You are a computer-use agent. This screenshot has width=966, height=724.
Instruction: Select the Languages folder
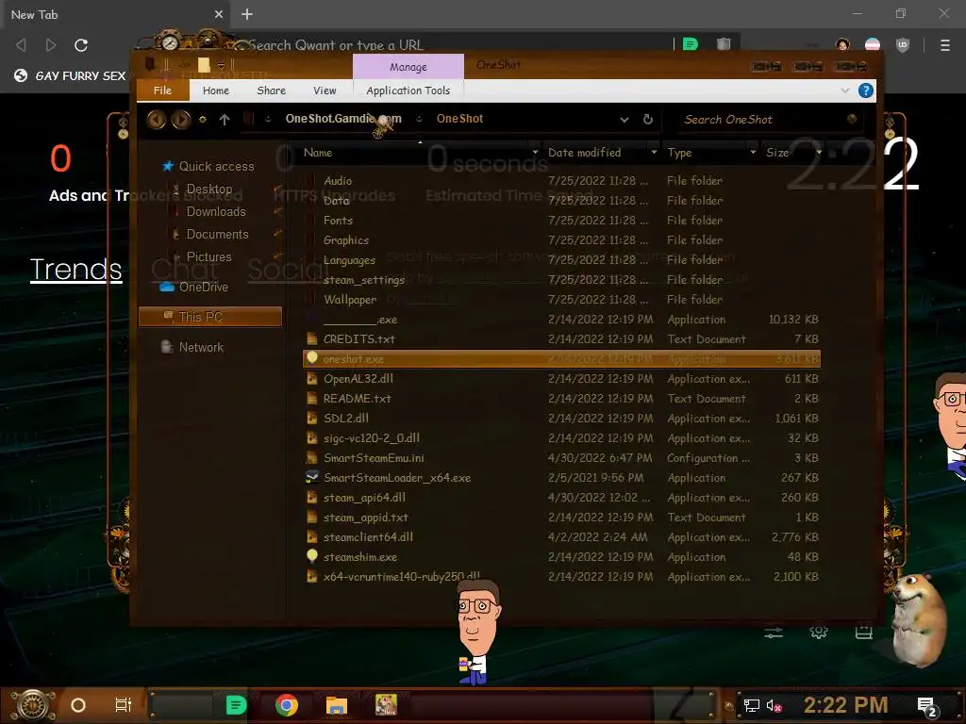(349, 260)
